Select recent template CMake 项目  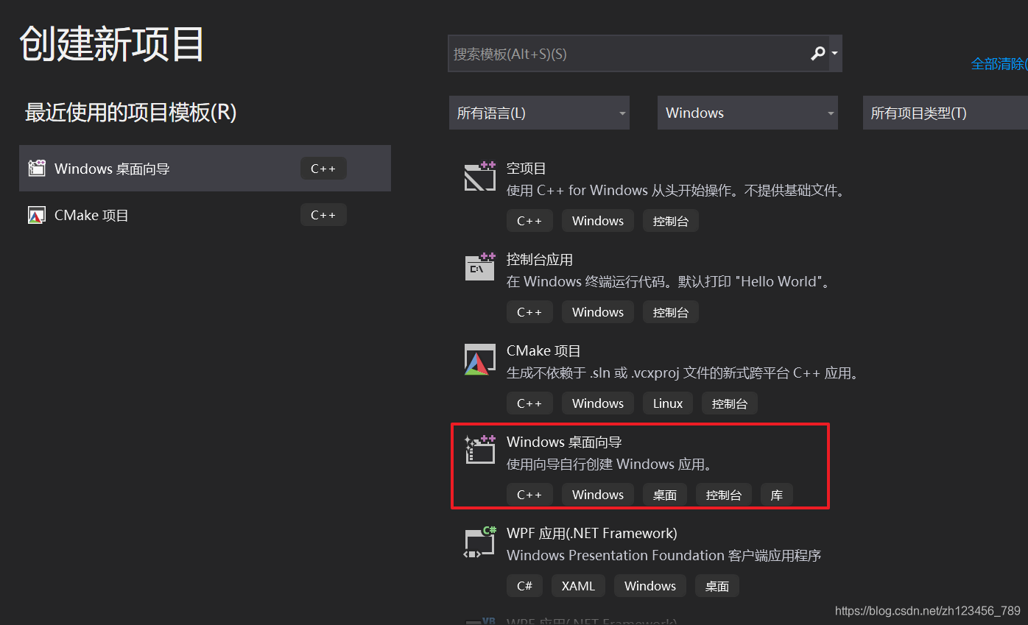[205, 215]
